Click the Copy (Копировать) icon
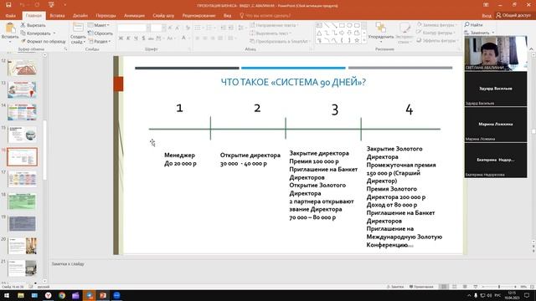 tap(23, 33)
